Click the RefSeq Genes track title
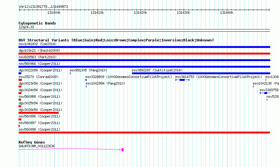Image resolution: width=279 pixels, height=167 pixels. (x=32, y=142)
